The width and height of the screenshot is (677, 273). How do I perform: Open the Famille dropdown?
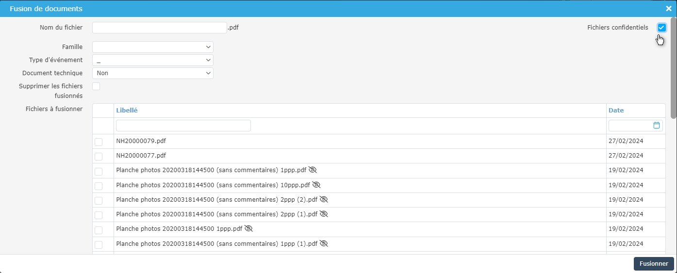[152, 47]
